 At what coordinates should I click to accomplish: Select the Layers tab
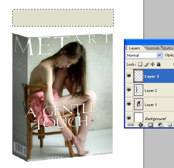(x=134, y=48)
